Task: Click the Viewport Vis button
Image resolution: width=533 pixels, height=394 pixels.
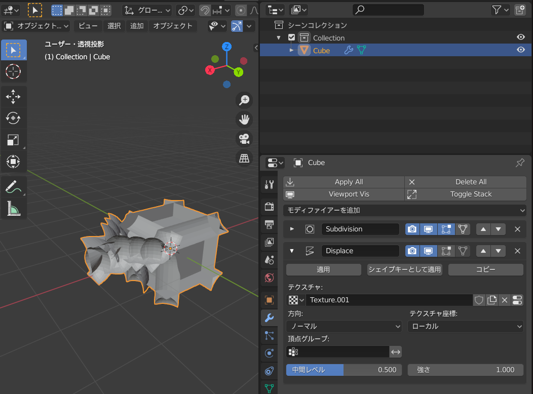Action: tap(344, 194)
